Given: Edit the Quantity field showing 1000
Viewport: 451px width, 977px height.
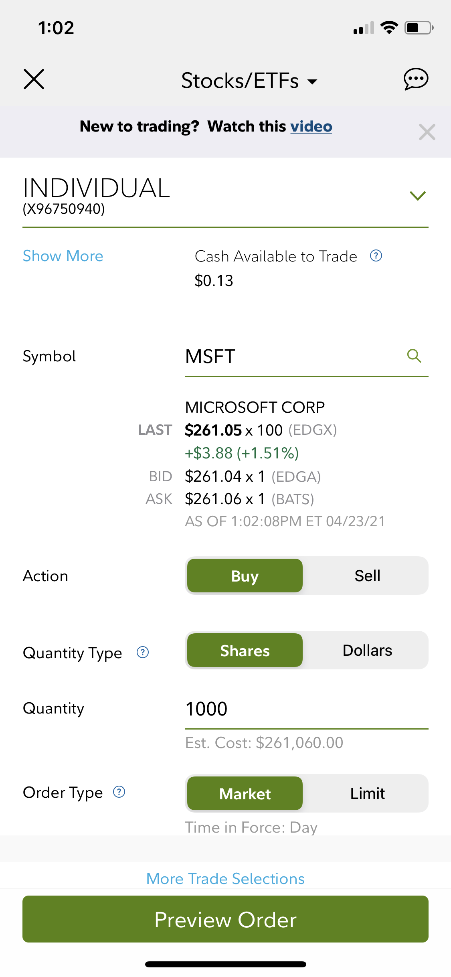Looking at the screenshot, I should point(306,709).
